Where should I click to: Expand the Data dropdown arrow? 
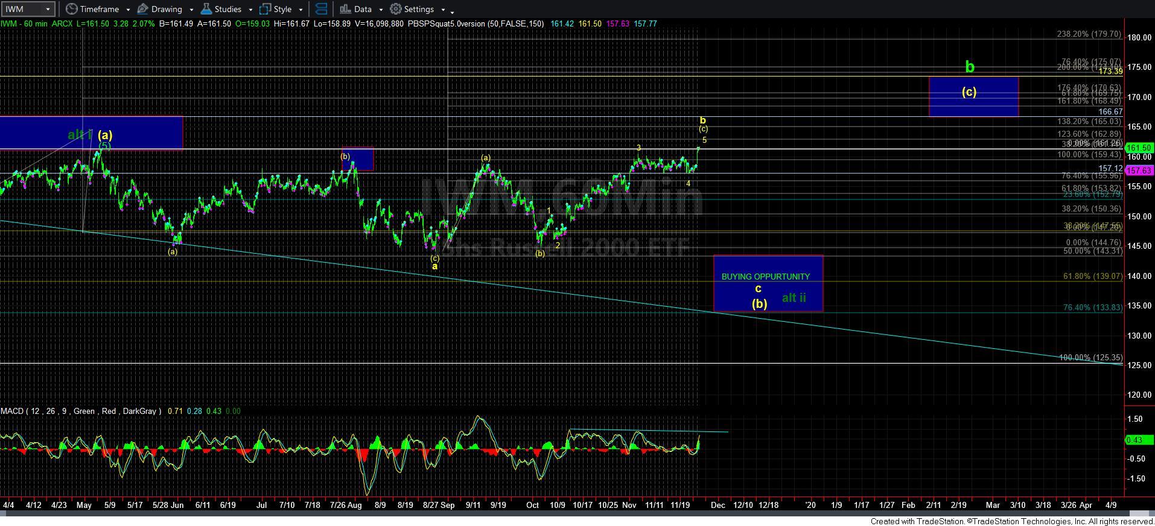click(381, 10)
